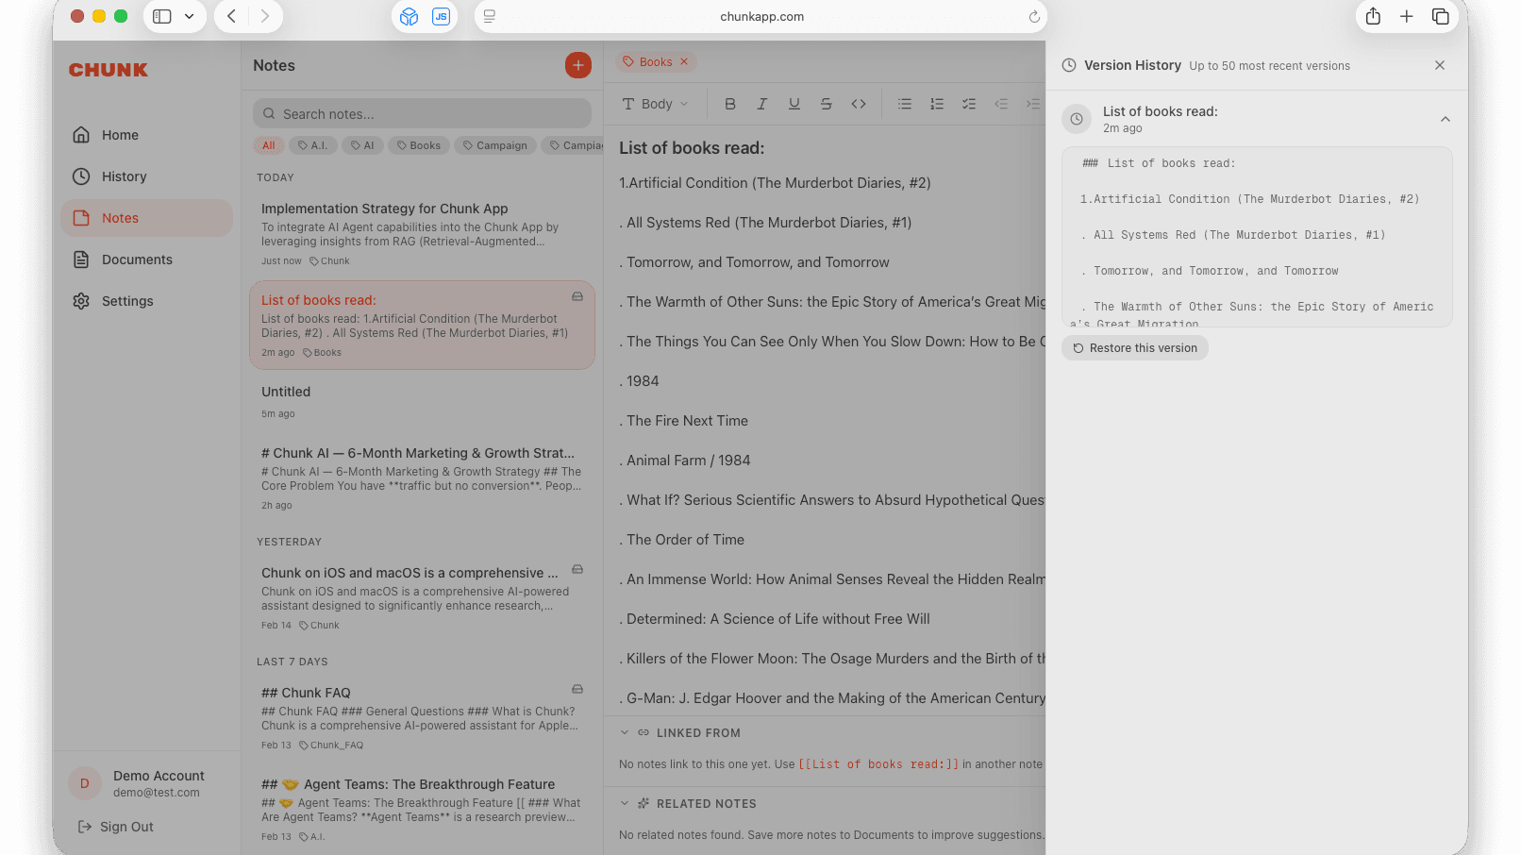
Task: Toggle bold formatting in editor toolbar
Action: [729, 104]
